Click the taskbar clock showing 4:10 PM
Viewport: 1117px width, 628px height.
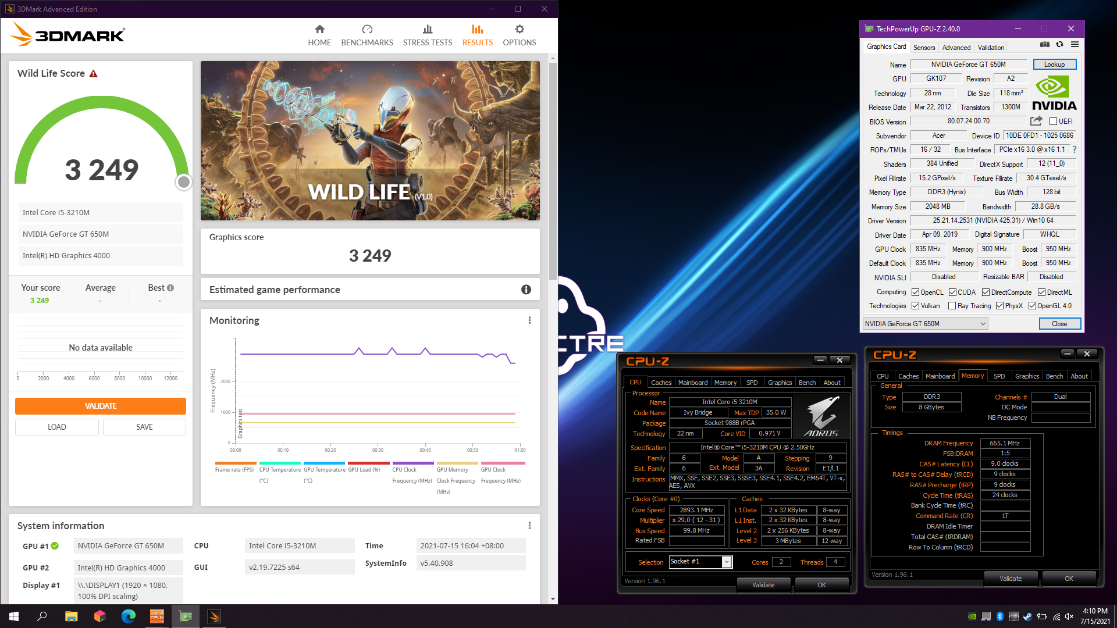pyautogui.click(x=1095, y=616)
